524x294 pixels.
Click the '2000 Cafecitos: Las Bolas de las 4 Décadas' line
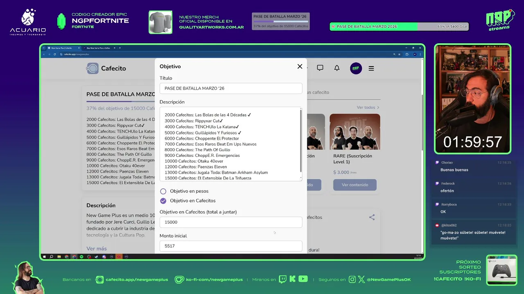click(208, 115)
